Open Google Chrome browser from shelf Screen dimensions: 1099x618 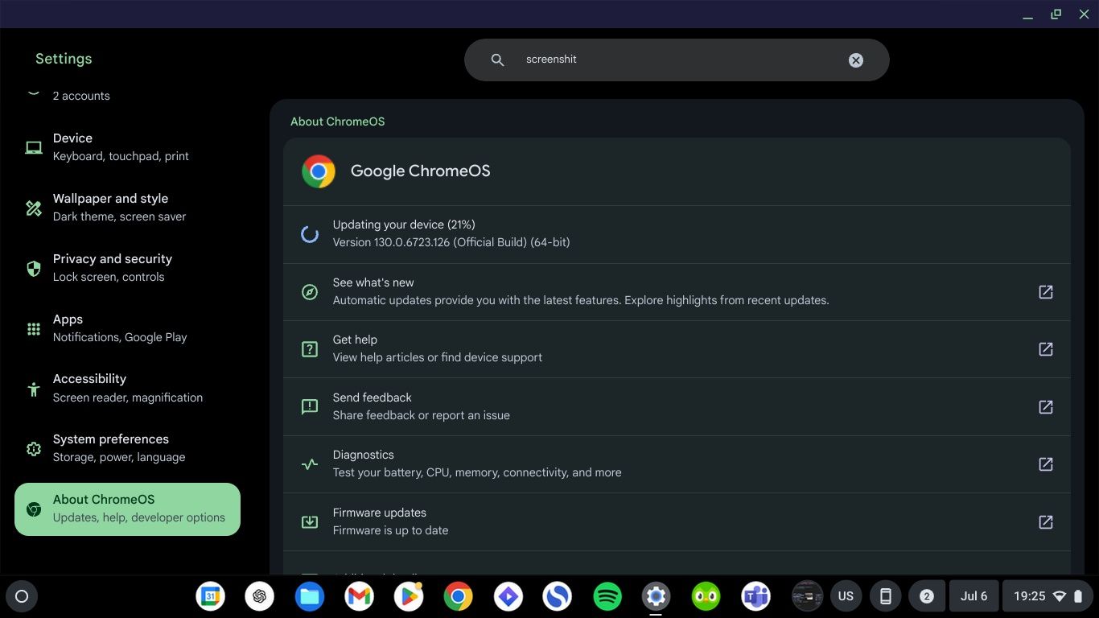coord(459,596)
